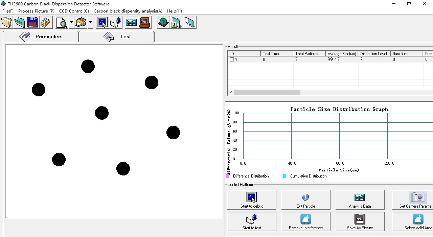Tick the checkbox for result ID 1
433x237 pixels.
point(232,60)
